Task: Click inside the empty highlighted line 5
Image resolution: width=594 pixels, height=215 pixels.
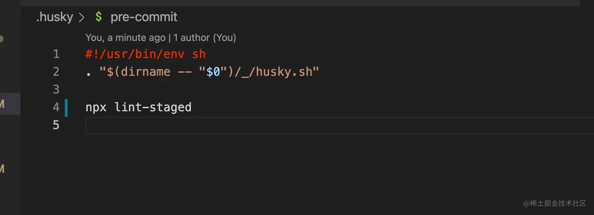Action: 339,125
